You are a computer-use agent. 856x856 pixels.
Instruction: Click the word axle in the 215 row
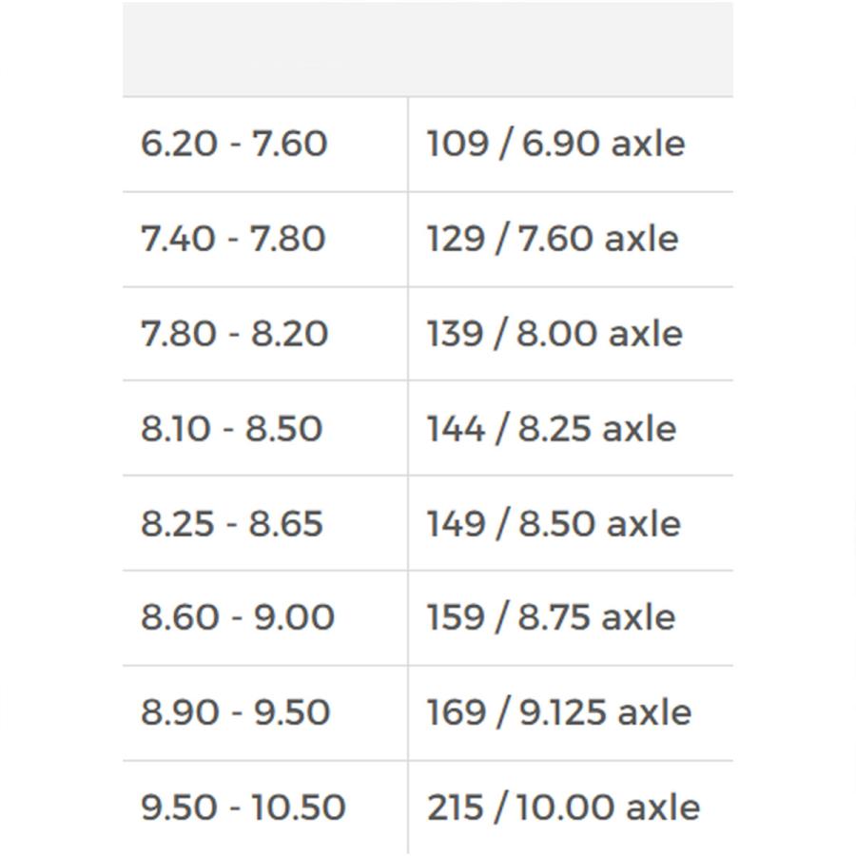(662, 807)
